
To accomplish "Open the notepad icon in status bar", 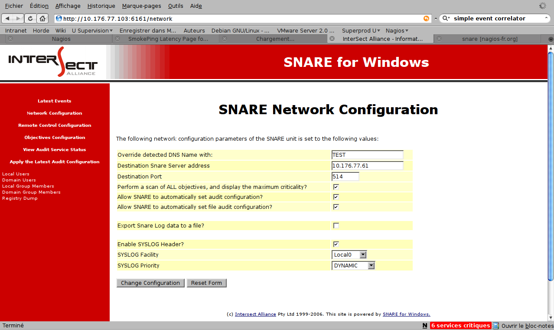I will tap(496, 326).
